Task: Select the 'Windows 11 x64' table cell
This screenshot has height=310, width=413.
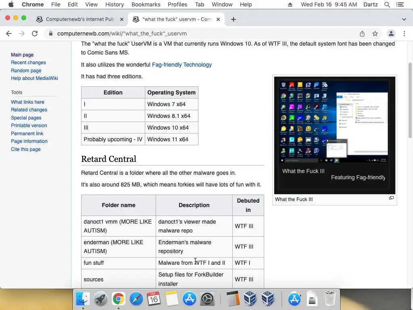Action: point(171,139)
